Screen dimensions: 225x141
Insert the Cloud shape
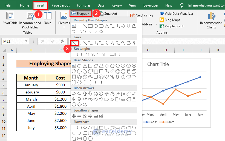[x=129, y=77]
